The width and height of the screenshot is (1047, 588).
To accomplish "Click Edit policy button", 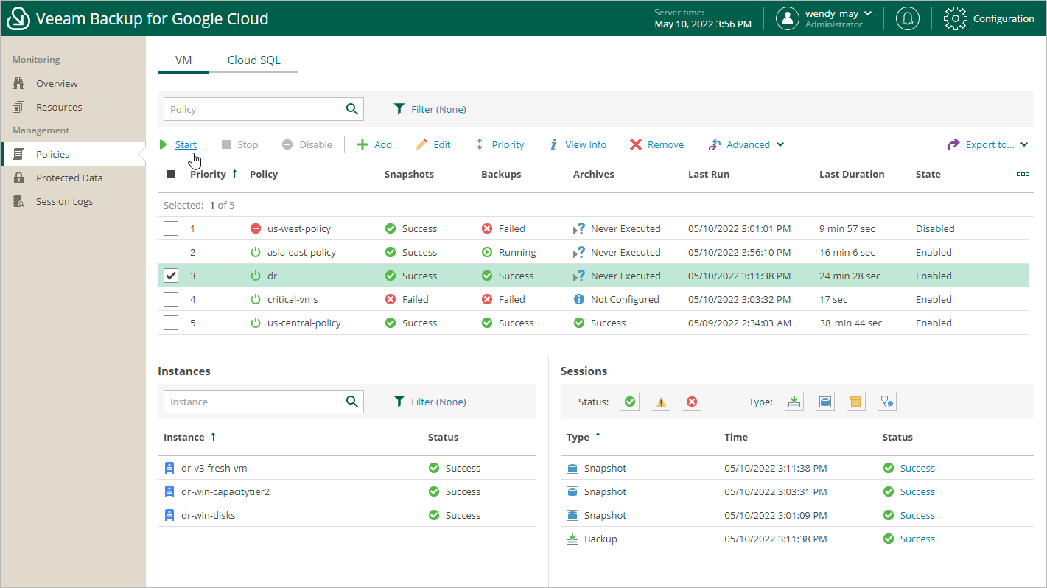I will click(x=433, y=144).
